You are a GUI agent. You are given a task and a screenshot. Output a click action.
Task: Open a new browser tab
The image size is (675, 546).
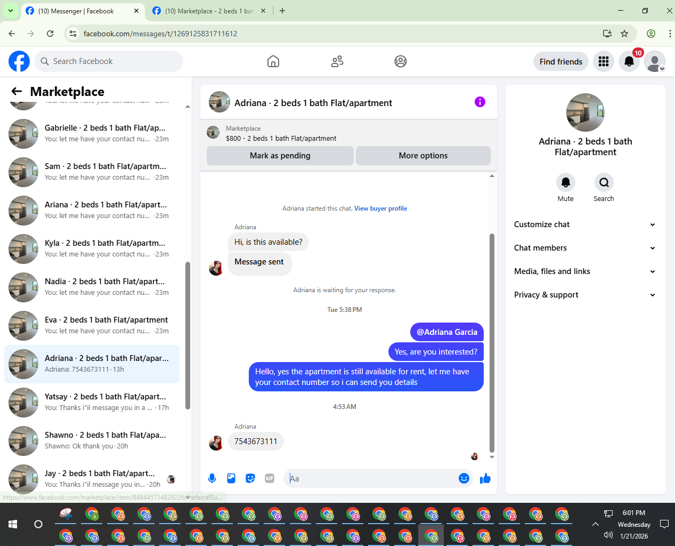point(282,11)
